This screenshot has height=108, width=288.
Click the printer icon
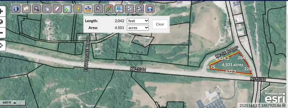tap(139, 9)
